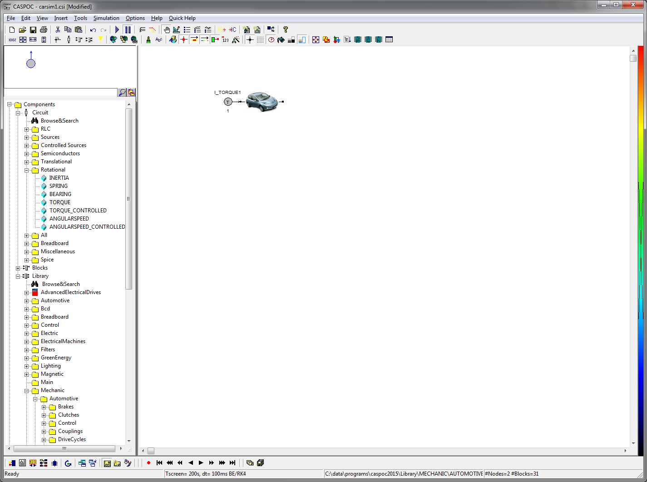Print the schematic with the printer icon
The height and width of the screenshot is (482, 647).
point(44,30)
